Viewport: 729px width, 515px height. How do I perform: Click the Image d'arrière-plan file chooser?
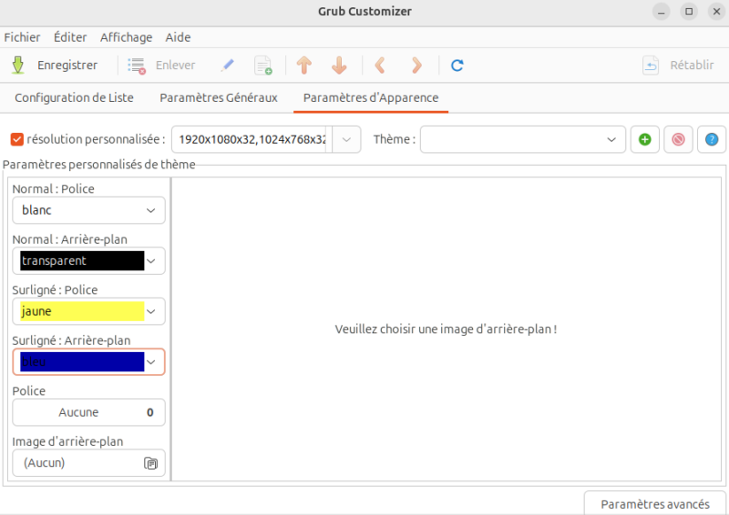point(88,463)
